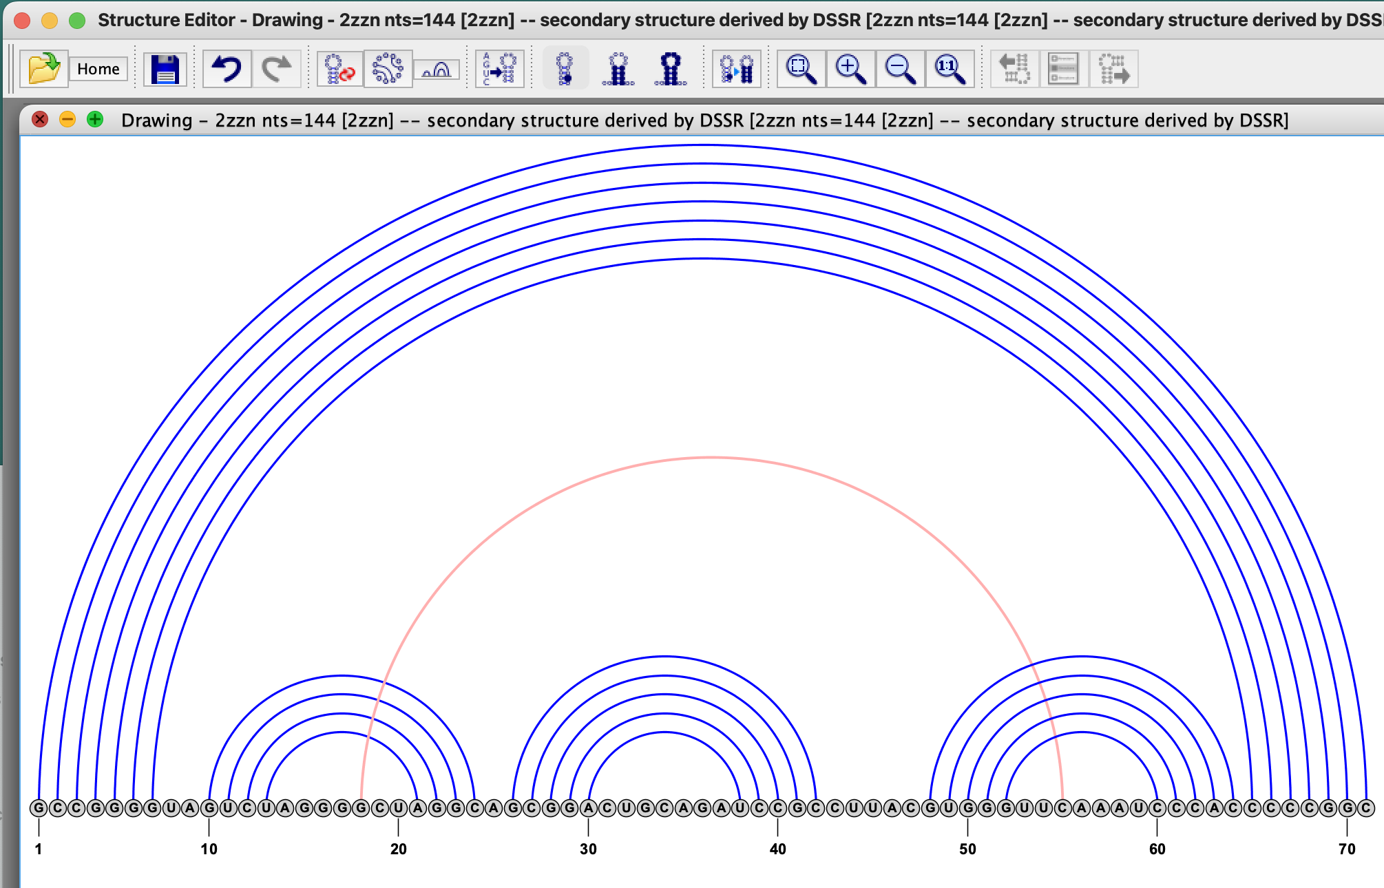Click the greyed right-arrow structure icon
This screenshot has height=888, width=1384.
click(x=1113, y=69)
